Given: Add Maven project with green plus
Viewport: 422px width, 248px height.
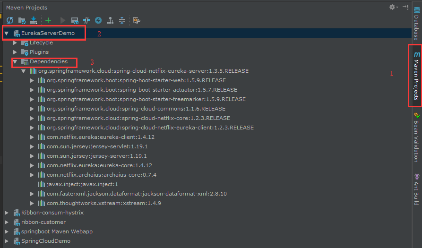Looking at the screenshot, I should click(x=48, y=20).
